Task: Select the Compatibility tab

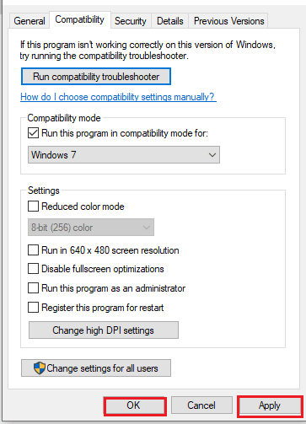Action: click(80, 19)
